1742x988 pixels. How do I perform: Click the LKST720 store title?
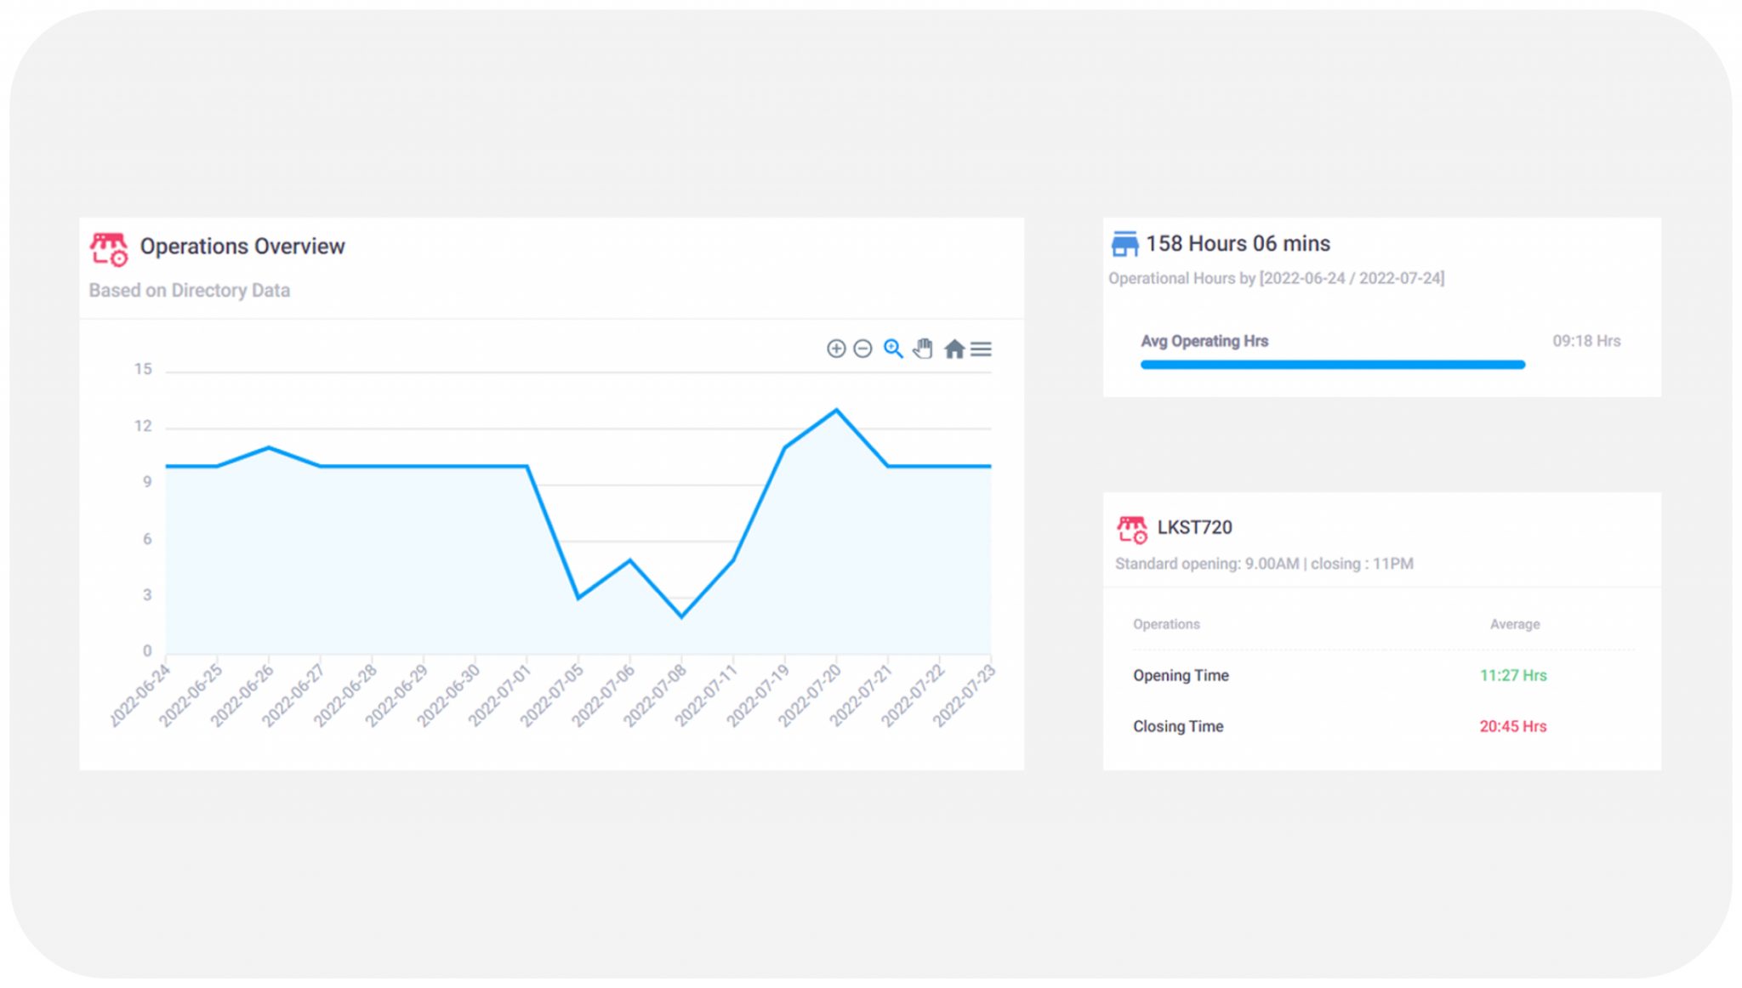click(x=1194, y=527)
